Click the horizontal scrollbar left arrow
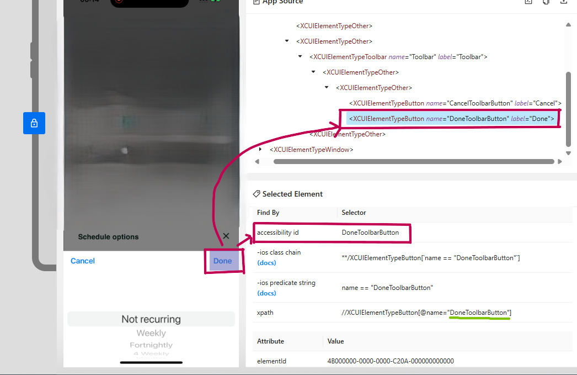The height and width of the screenshot is (375, 577). (257, 162)
